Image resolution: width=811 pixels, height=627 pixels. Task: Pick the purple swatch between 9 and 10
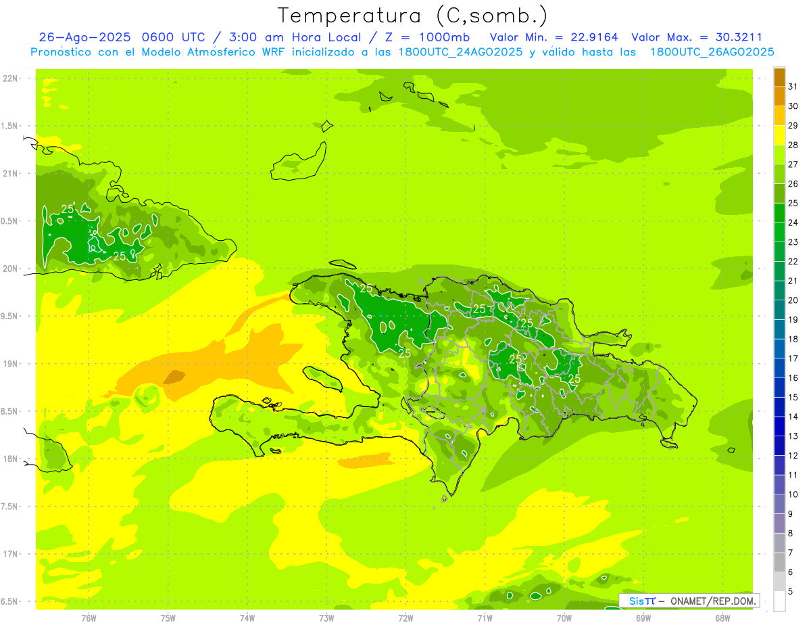click(779, 505)
